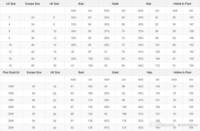
Task: Select US size 16 cell
Action: [x=10, y=66]
